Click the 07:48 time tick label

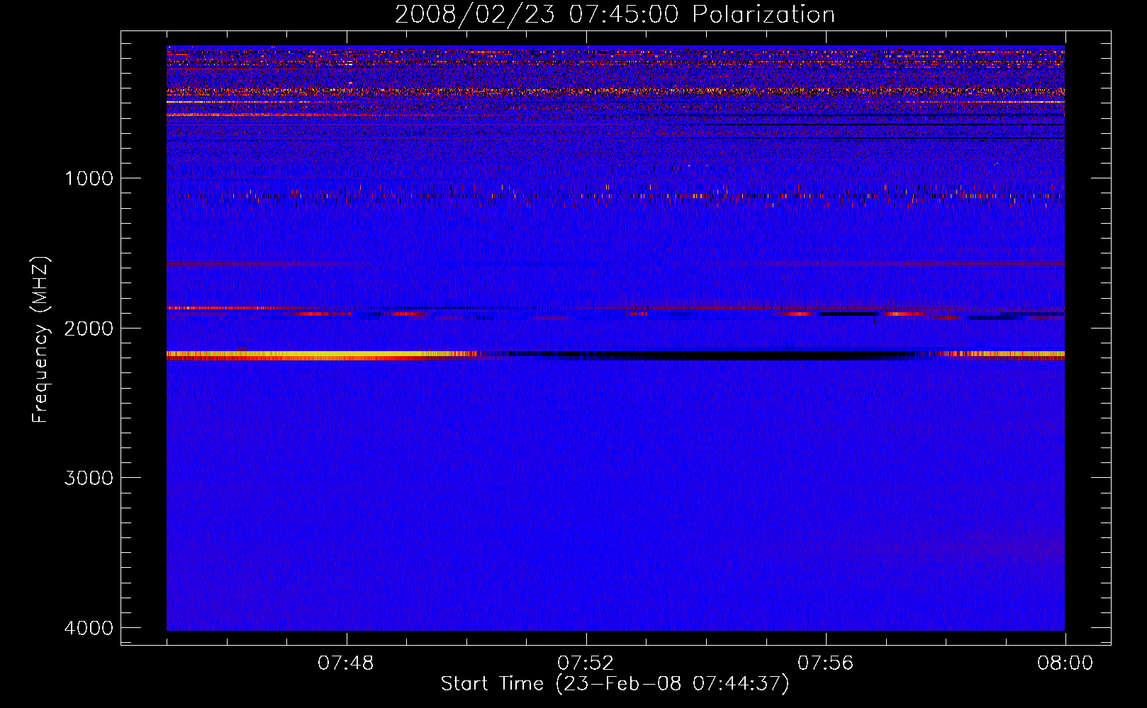pos(346,663)
